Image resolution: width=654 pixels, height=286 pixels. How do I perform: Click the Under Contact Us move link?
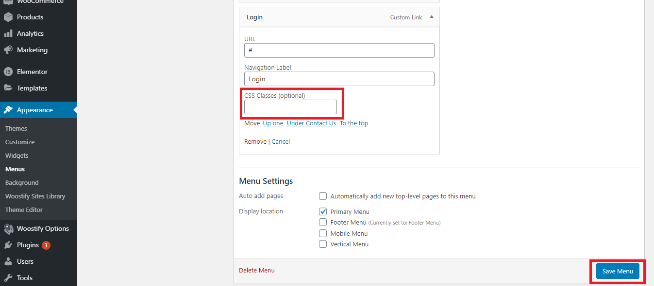(311, 123)
